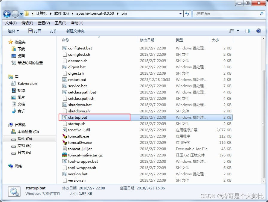The image size is (268, 202).
Task: Click tomcat-native.tar.gz archive icon
Action: pos(64,155)
